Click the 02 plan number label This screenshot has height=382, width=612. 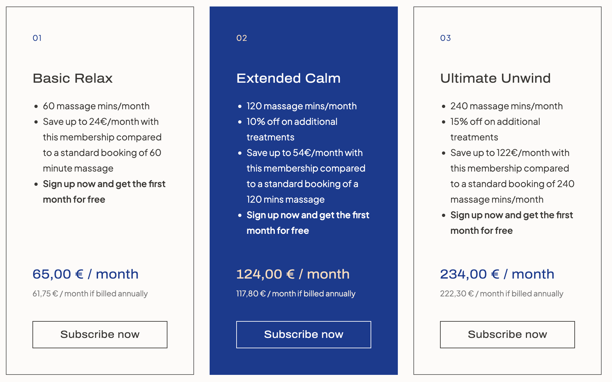point(241,38)
